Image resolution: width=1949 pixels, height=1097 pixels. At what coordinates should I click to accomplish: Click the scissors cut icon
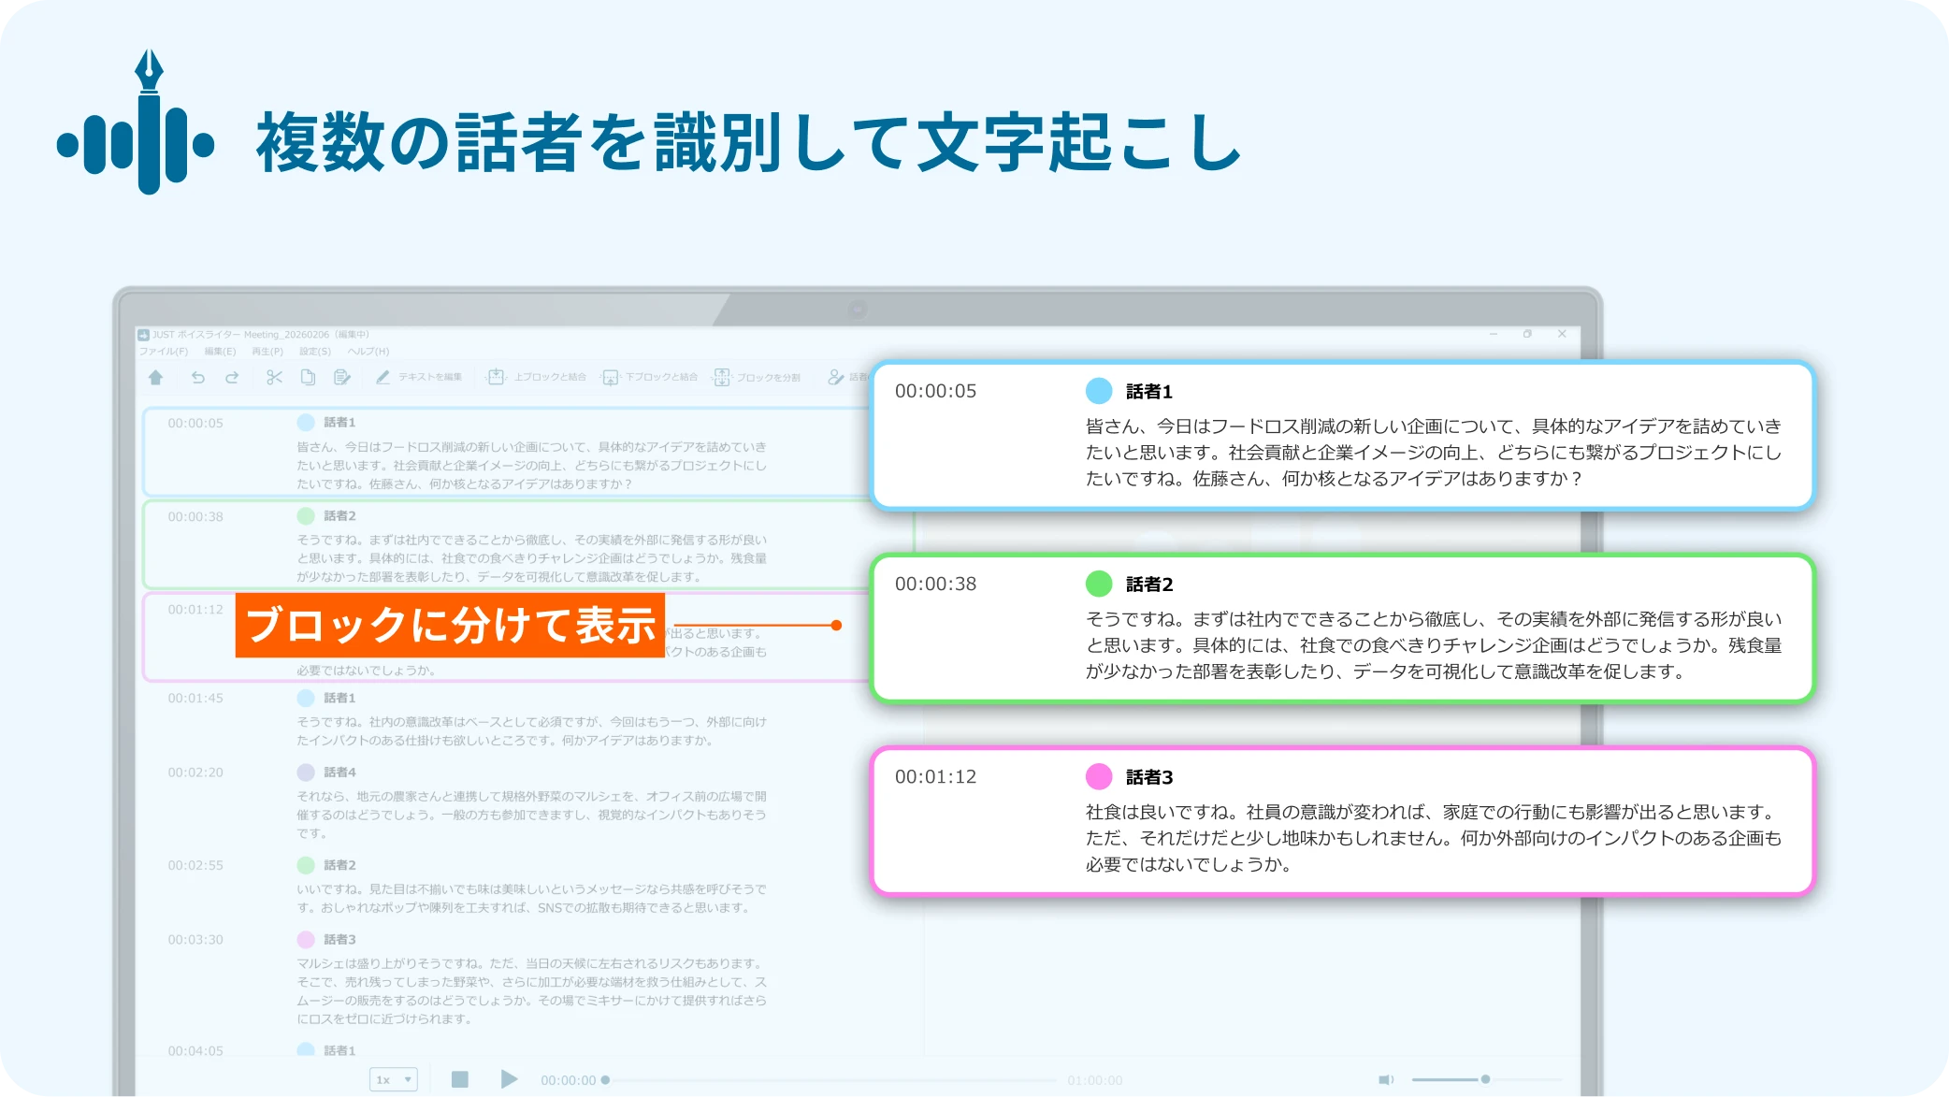coord(272,378)
